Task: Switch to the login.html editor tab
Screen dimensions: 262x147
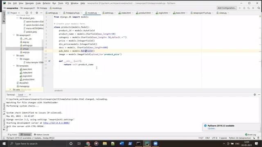Action: coord(163,13)
